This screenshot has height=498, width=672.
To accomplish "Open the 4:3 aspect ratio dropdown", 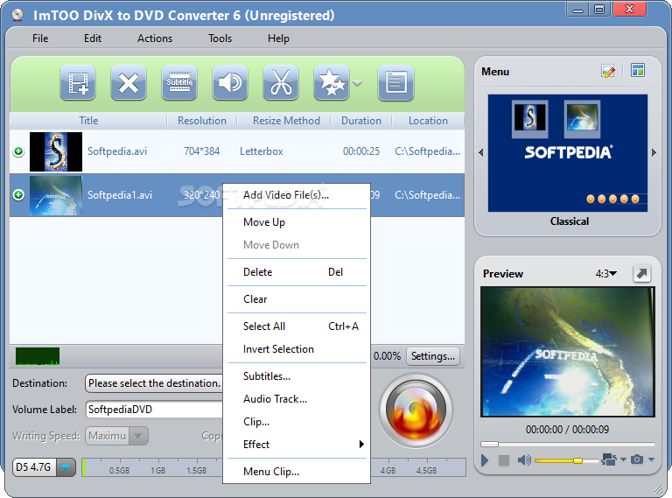I will point(606,273).
